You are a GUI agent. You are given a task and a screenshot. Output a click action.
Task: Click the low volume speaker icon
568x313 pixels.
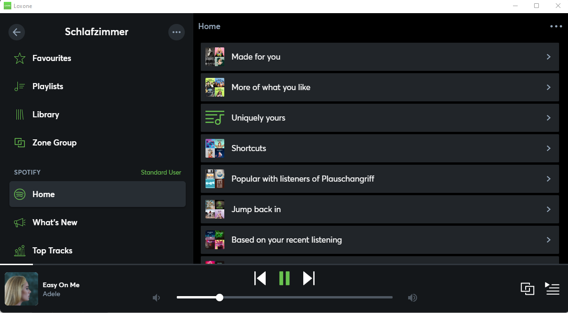(x=157, y=298)
